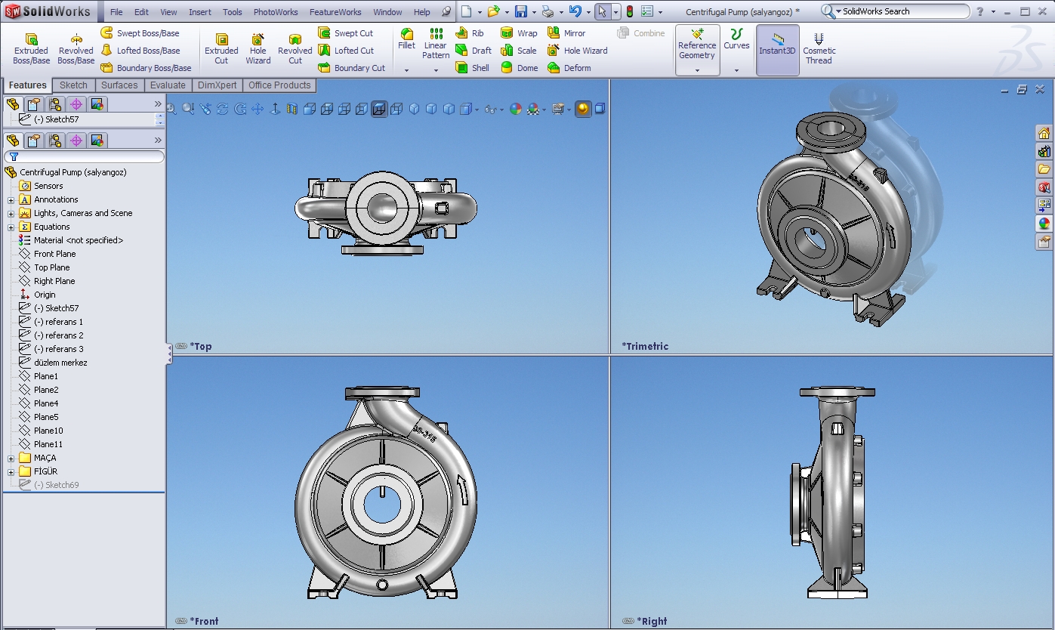Click the Swept Cut feature
The image size is (1055, 630).
[x=345, y=33]
